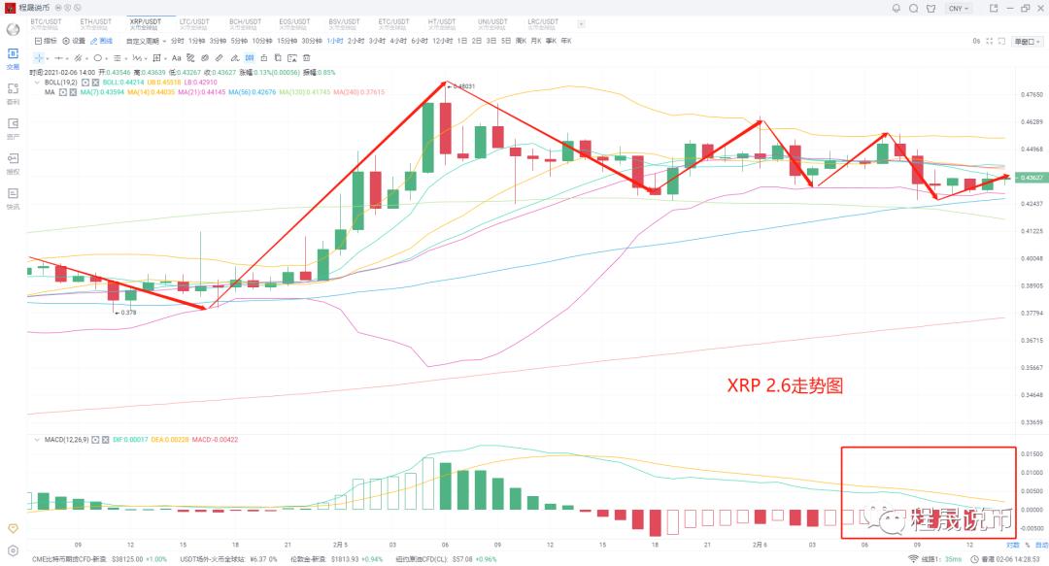The image size is (1049, 566).
Task: Switch to the EOS/USDT tab
Action: 294,24
